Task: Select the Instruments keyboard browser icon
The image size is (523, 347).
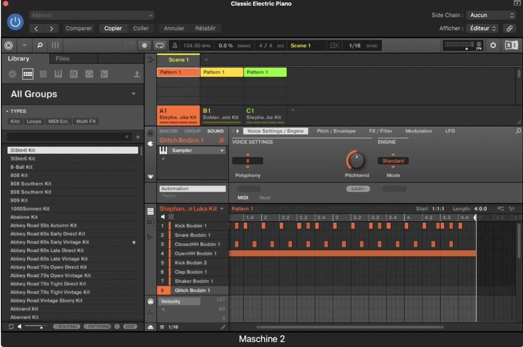Action: (x=58, y=74)
